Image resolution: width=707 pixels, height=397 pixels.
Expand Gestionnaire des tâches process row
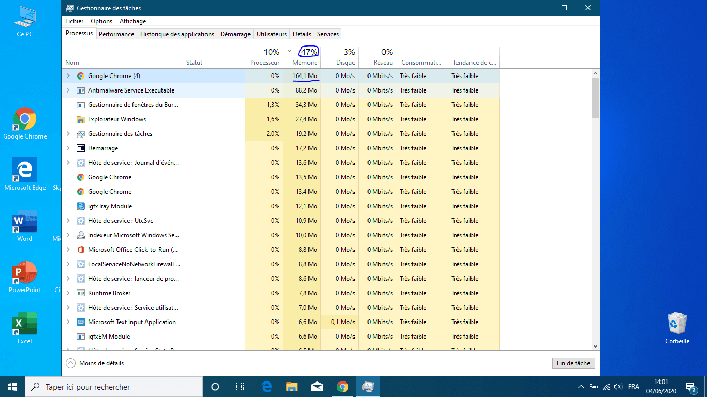coord(68,134)
